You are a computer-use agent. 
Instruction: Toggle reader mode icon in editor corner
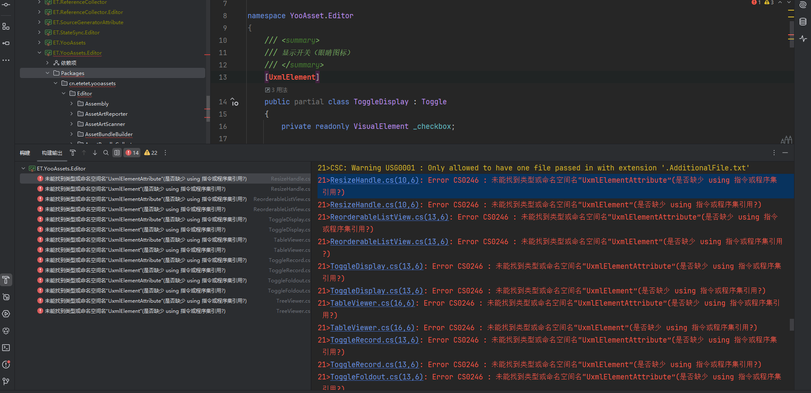click(786, 139)
